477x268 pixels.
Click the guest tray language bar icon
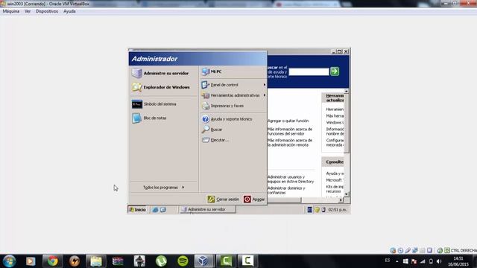[310, 210]
